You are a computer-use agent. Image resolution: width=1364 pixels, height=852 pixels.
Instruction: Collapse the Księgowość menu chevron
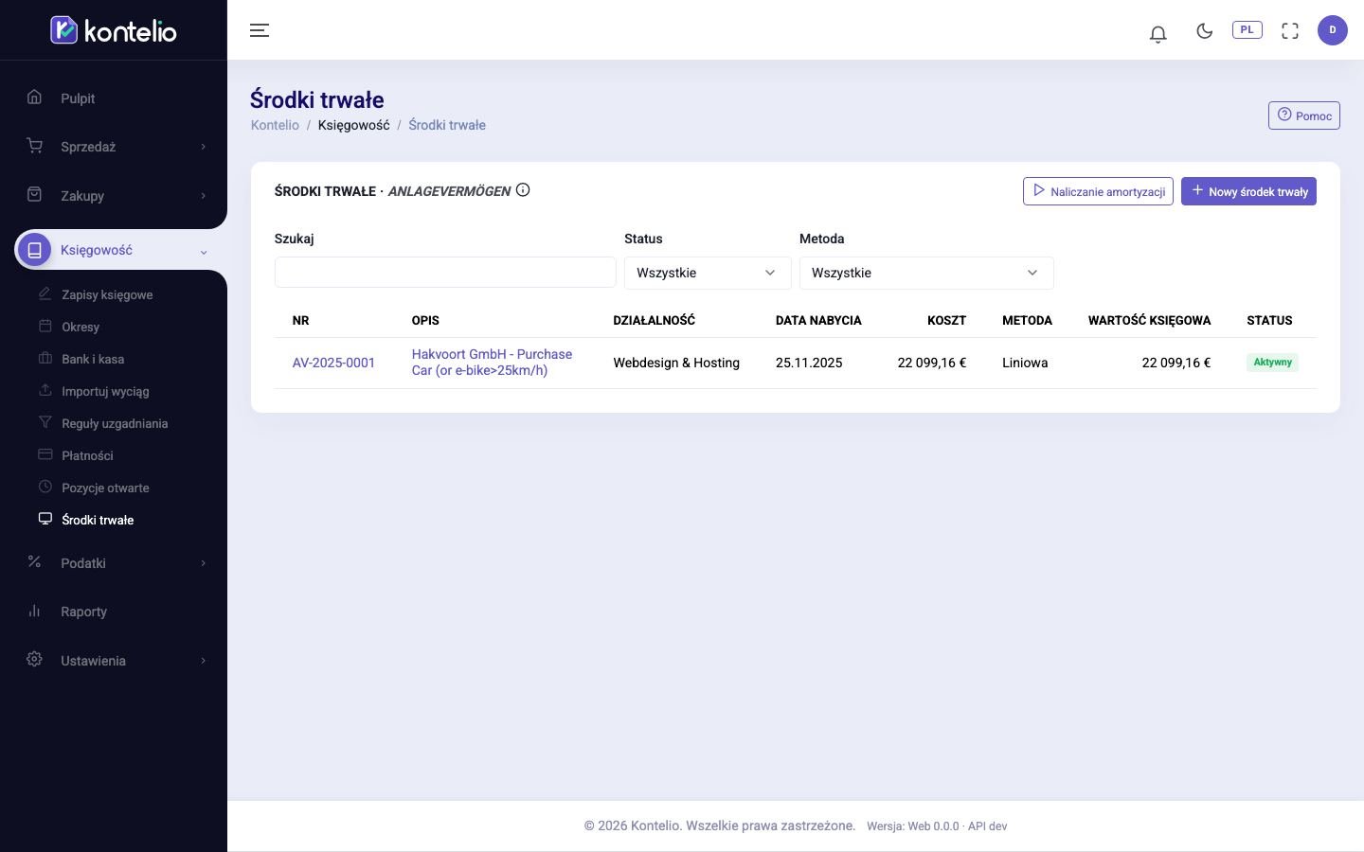point(203,252)
